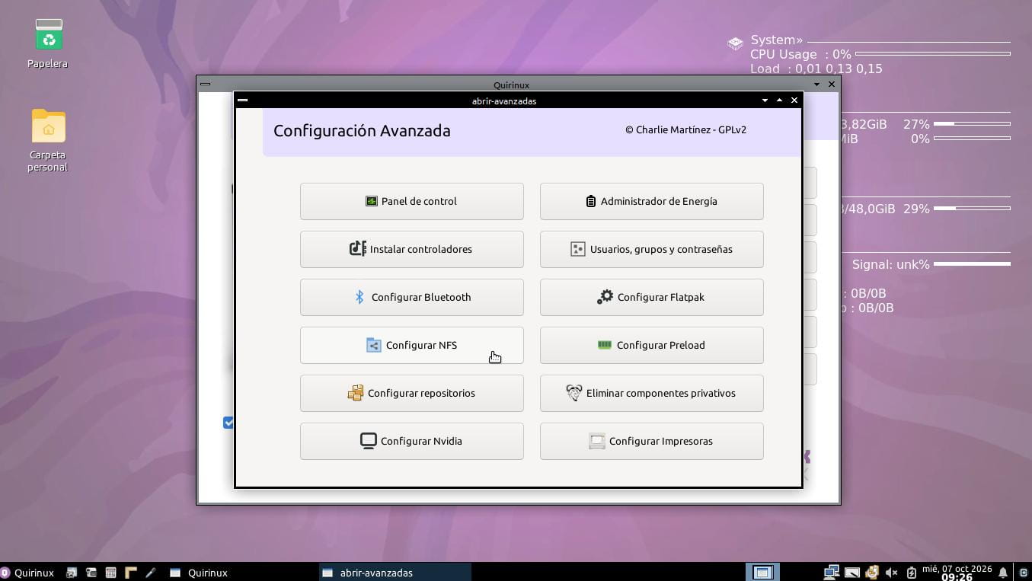This screenshot has width=1032, height=581.
Task: Click the graphics tablet tray icon
Action: point(852,573)
